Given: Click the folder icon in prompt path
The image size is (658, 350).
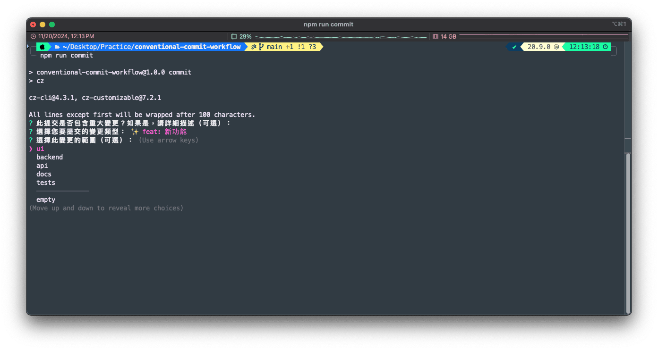Looking at the screenshot, I should click(57, 47).
